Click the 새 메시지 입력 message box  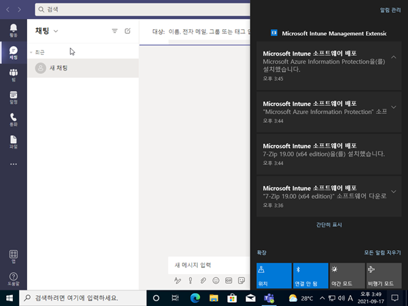pos(209,265)
